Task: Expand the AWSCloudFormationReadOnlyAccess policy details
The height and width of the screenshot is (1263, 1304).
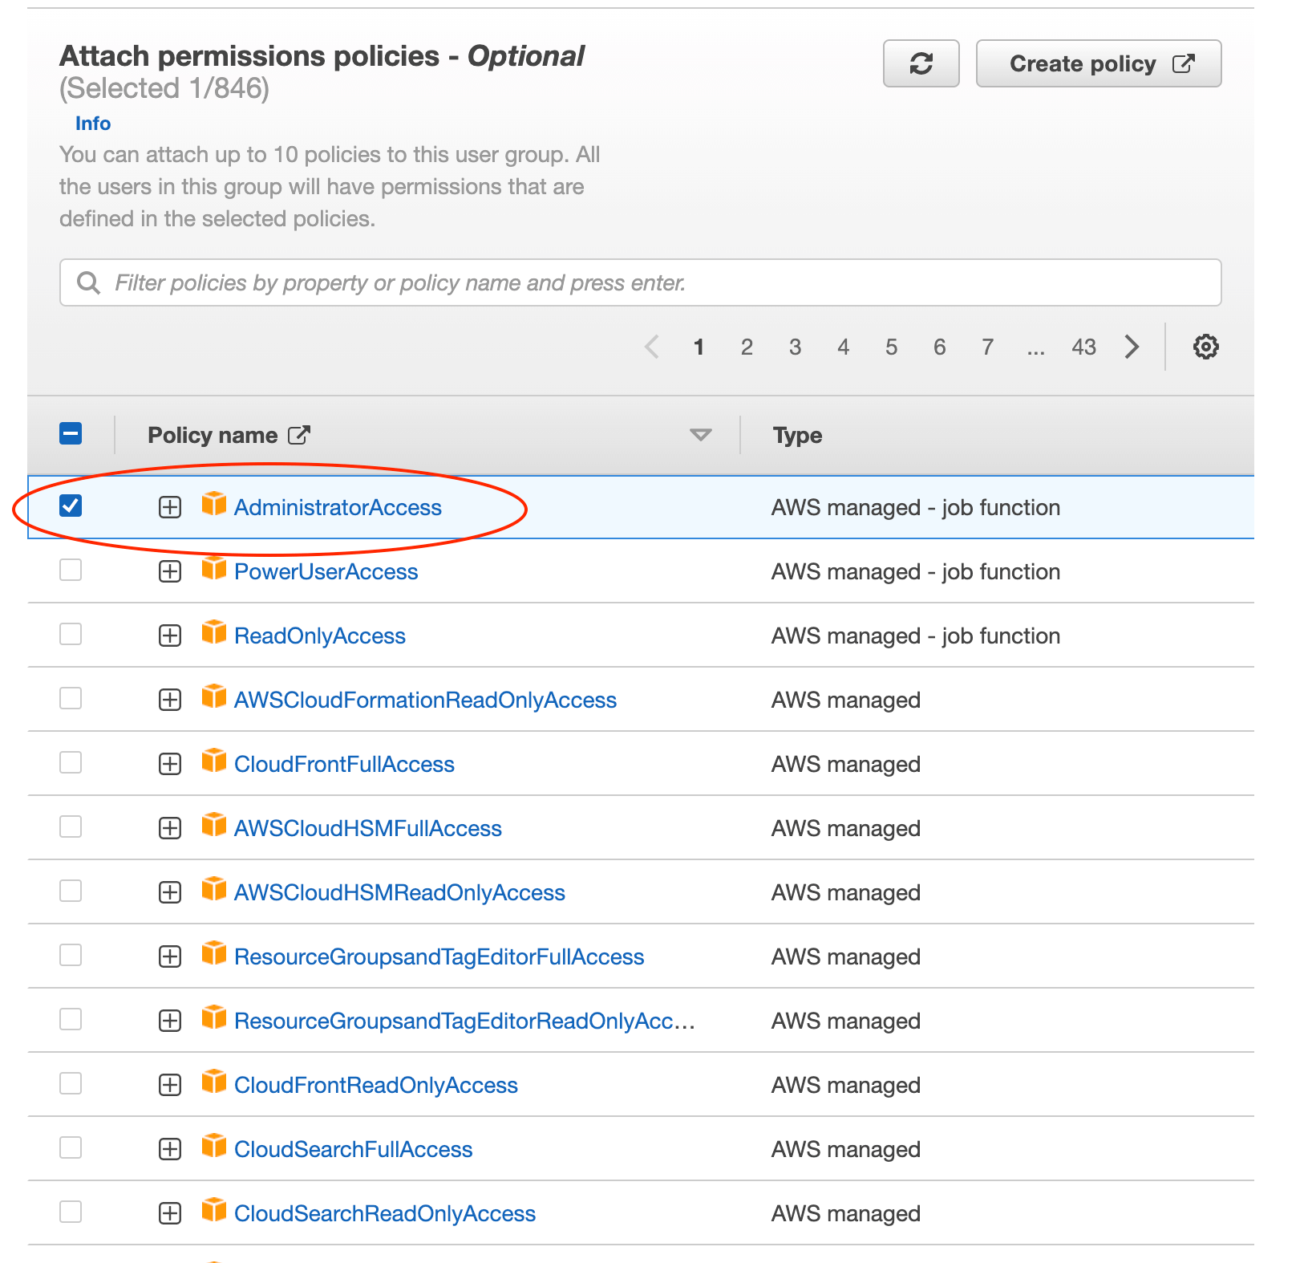Action: [170, 700]
